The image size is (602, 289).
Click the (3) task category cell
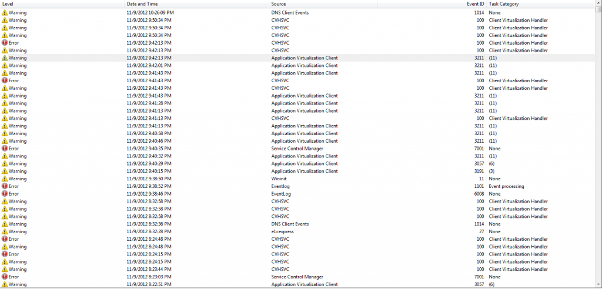click(x=492, y=171)
